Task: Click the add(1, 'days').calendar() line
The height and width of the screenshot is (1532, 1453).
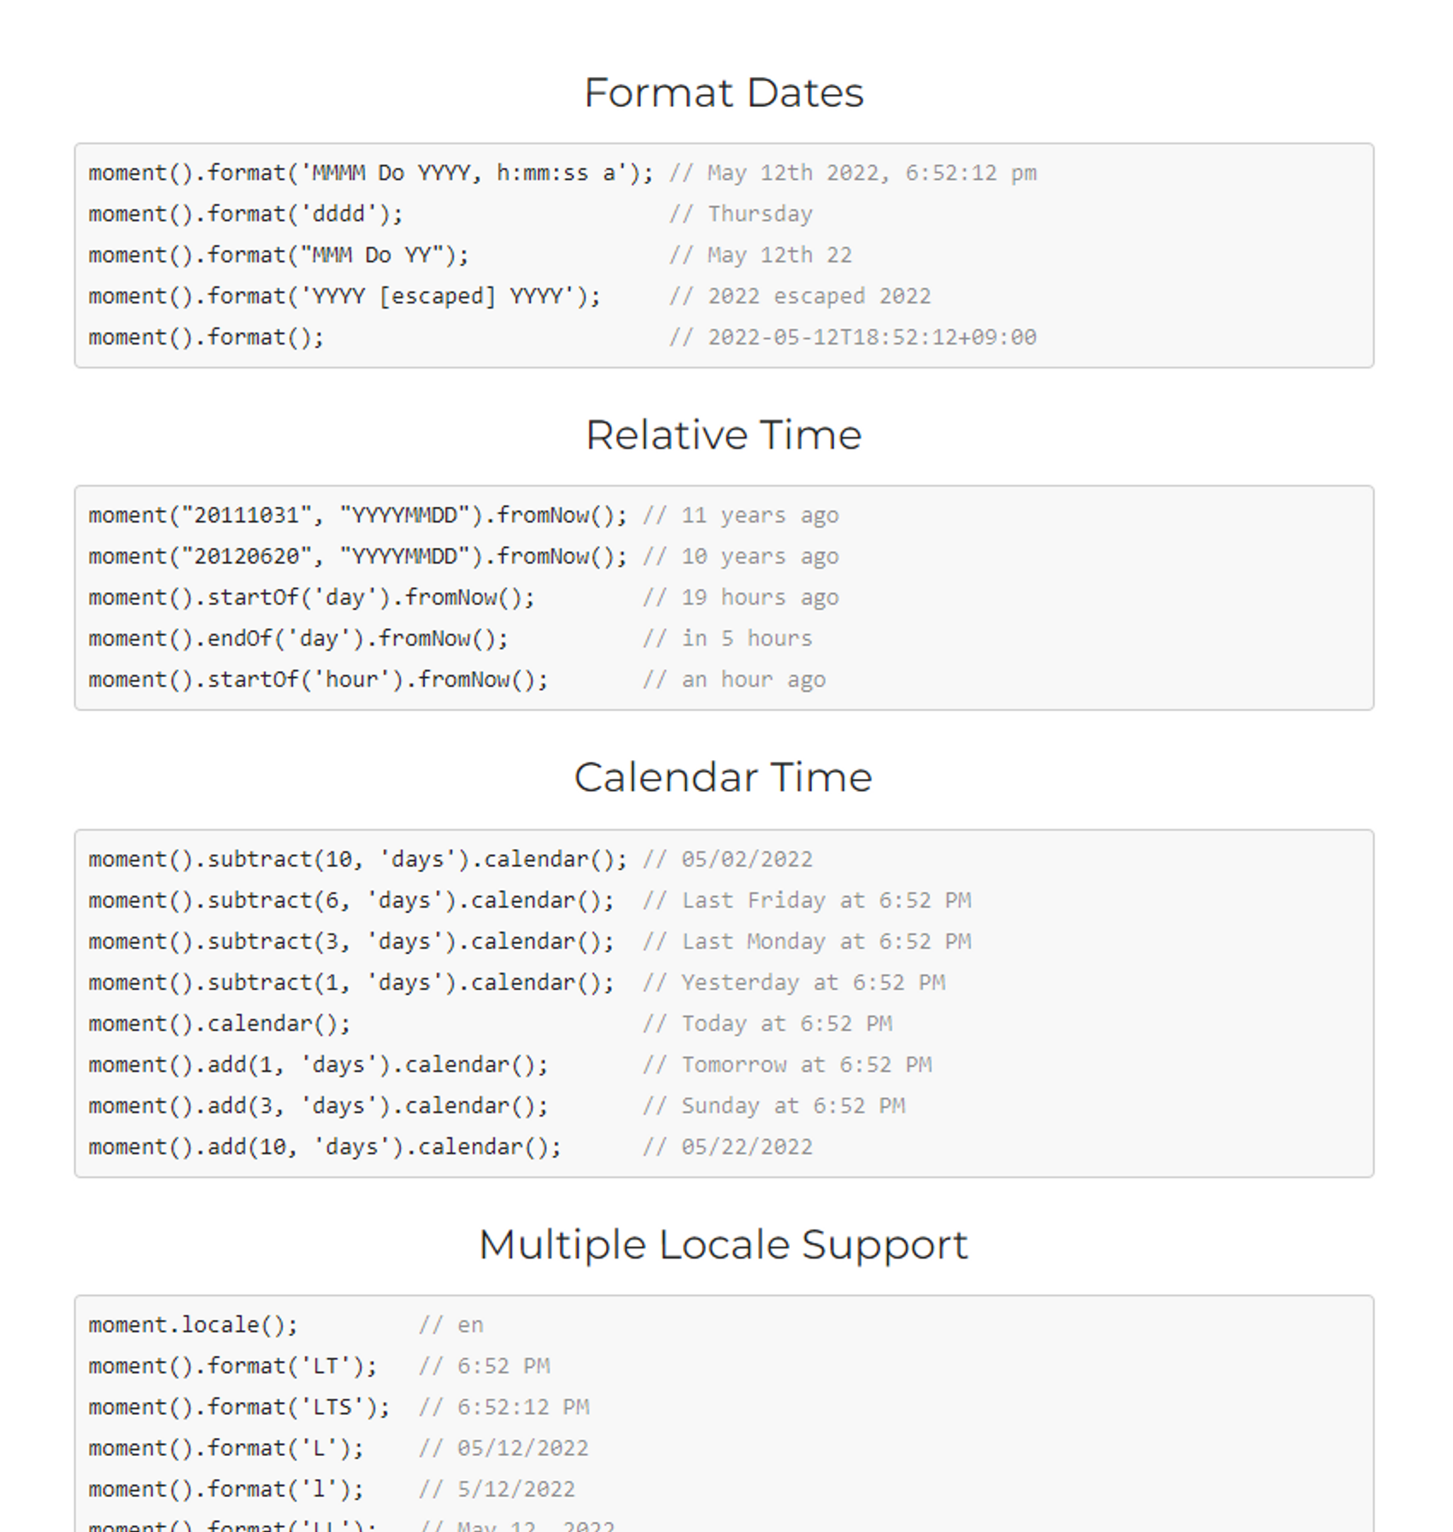Action: pos(318,1064)
